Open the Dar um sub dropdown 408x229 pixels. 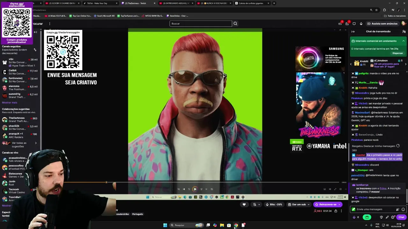tap(299, 205)
